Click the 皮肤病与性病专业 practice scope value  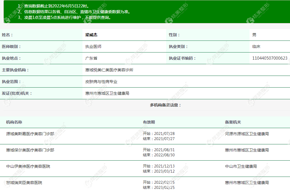pyautogui.click(x=101, y=82)
